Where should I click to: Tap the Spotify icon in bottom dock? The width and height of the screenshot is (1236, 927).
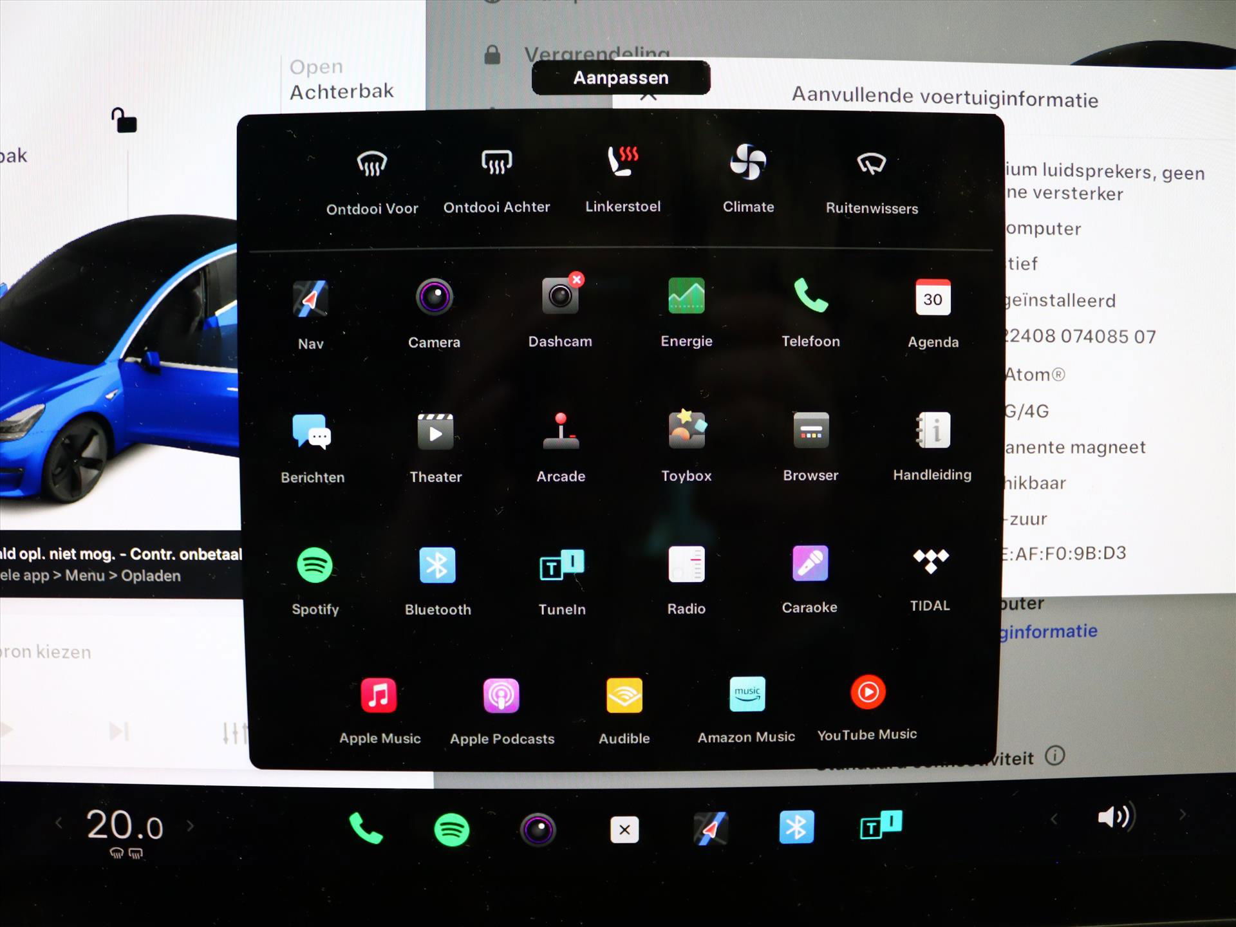451,830
